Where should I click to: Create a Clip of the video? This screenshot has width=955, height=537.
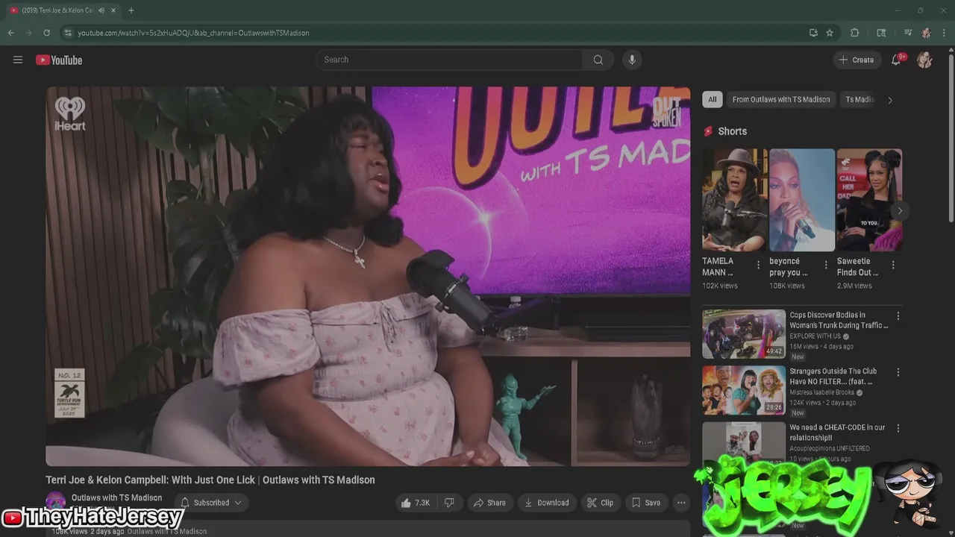(600, 503)
